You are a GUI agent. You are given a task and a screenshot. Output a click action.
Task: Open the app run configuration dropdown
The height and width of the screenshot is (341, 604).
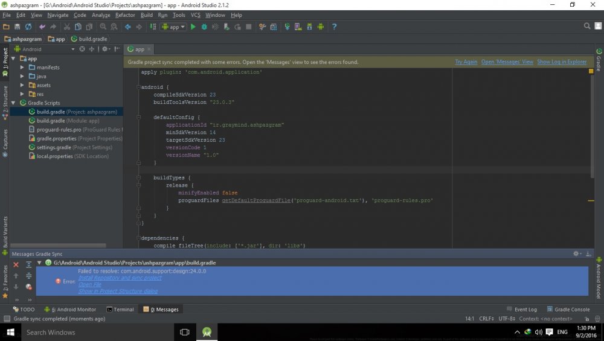(174, 27)
